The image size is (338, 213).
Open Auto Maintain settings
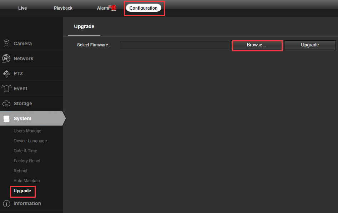point(26,181)
